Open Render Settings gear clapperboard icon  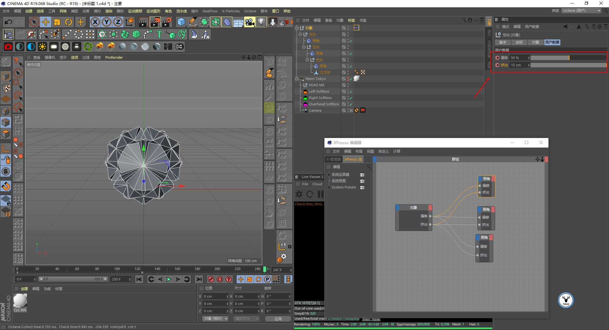[x=167, y=22]
